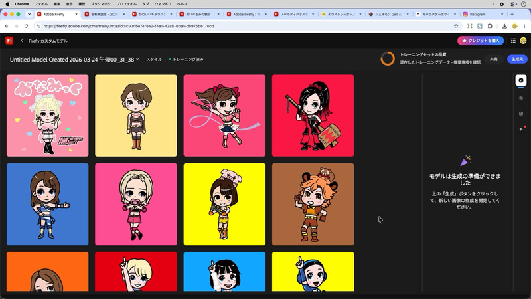The width and height of the screenshot is (531, 299).
Task: Click the URL address bar
Action: (x=247, y=26)
